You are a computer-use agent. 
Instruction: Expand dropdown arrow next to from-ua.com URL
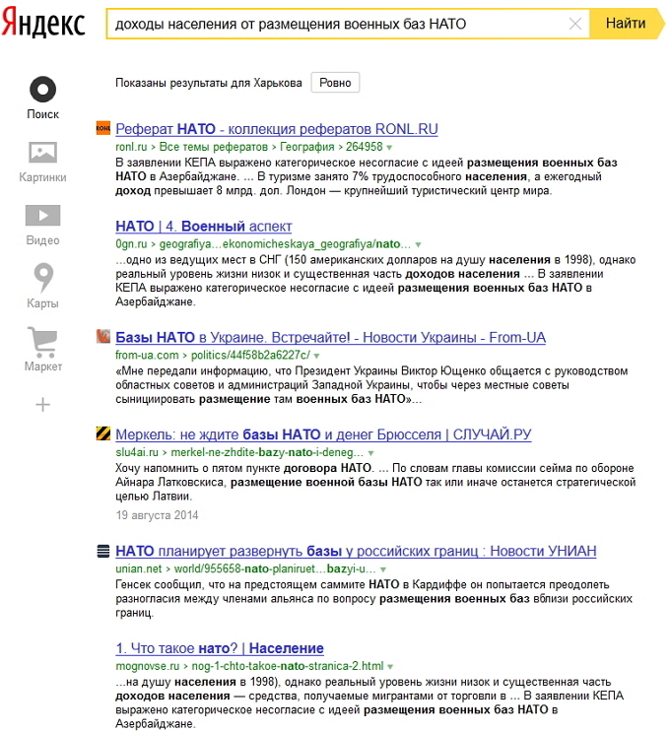(316, 357)
